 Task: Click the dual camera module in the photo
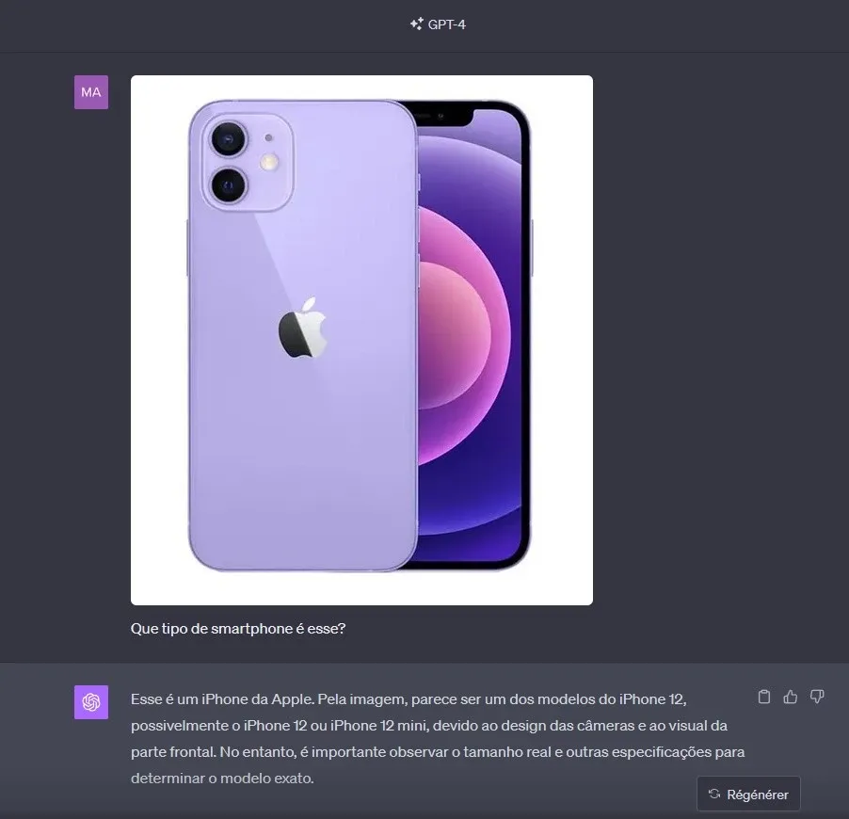point(248,163)
